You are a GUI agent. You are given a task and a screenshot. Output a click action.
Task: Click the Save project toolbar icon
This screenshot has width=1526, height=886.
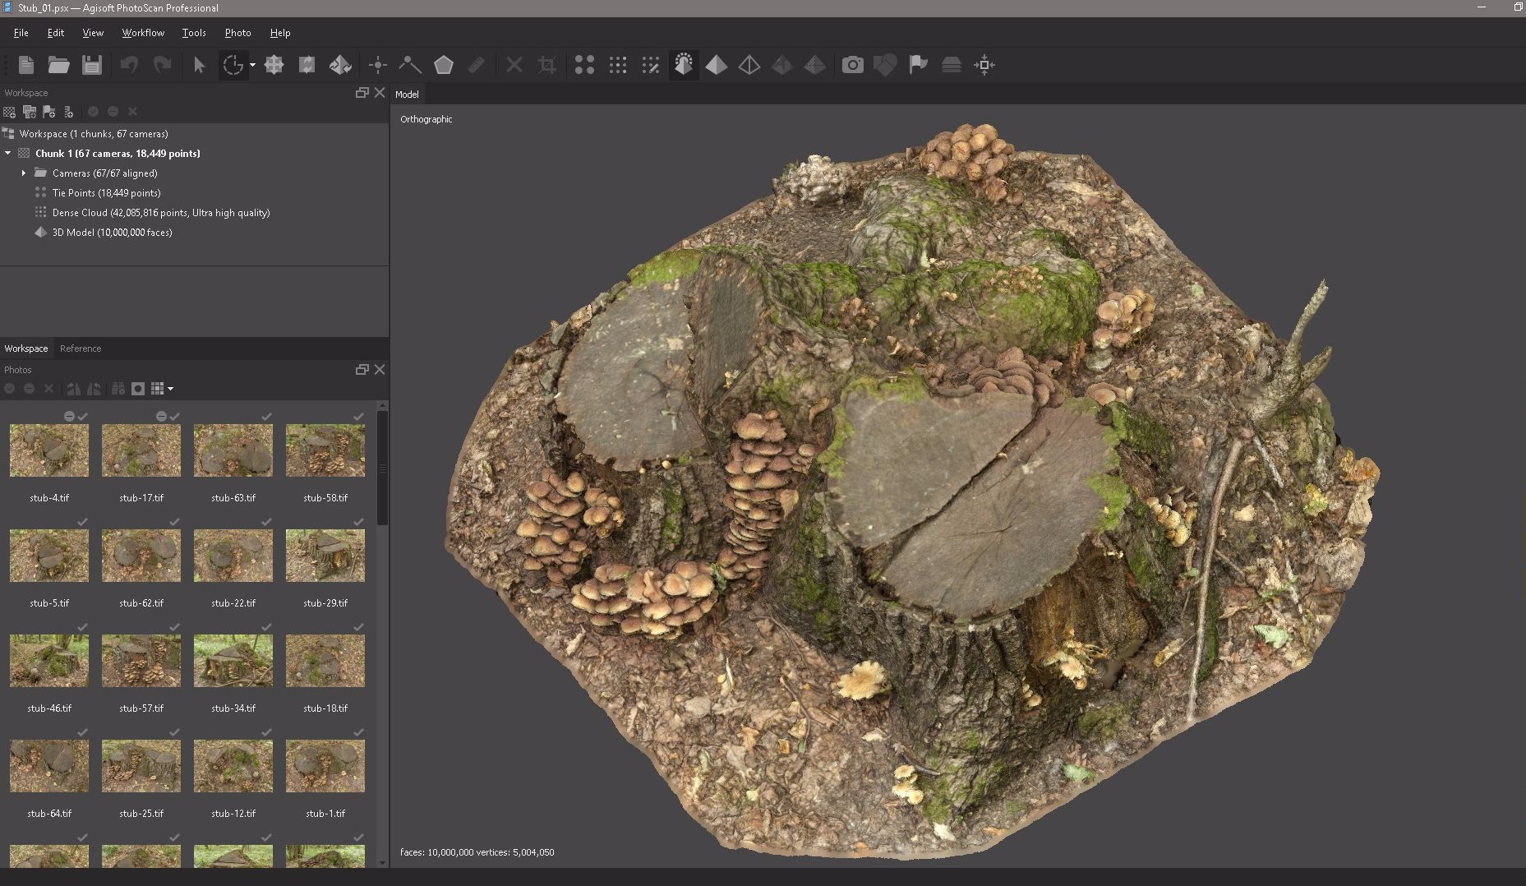pyautogui.click(x=91, y=65)
